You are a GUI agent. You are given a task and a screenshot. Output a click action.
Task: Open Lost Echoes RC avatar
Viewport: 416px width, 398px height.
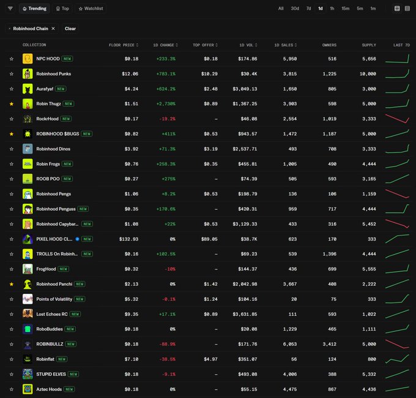28,314
